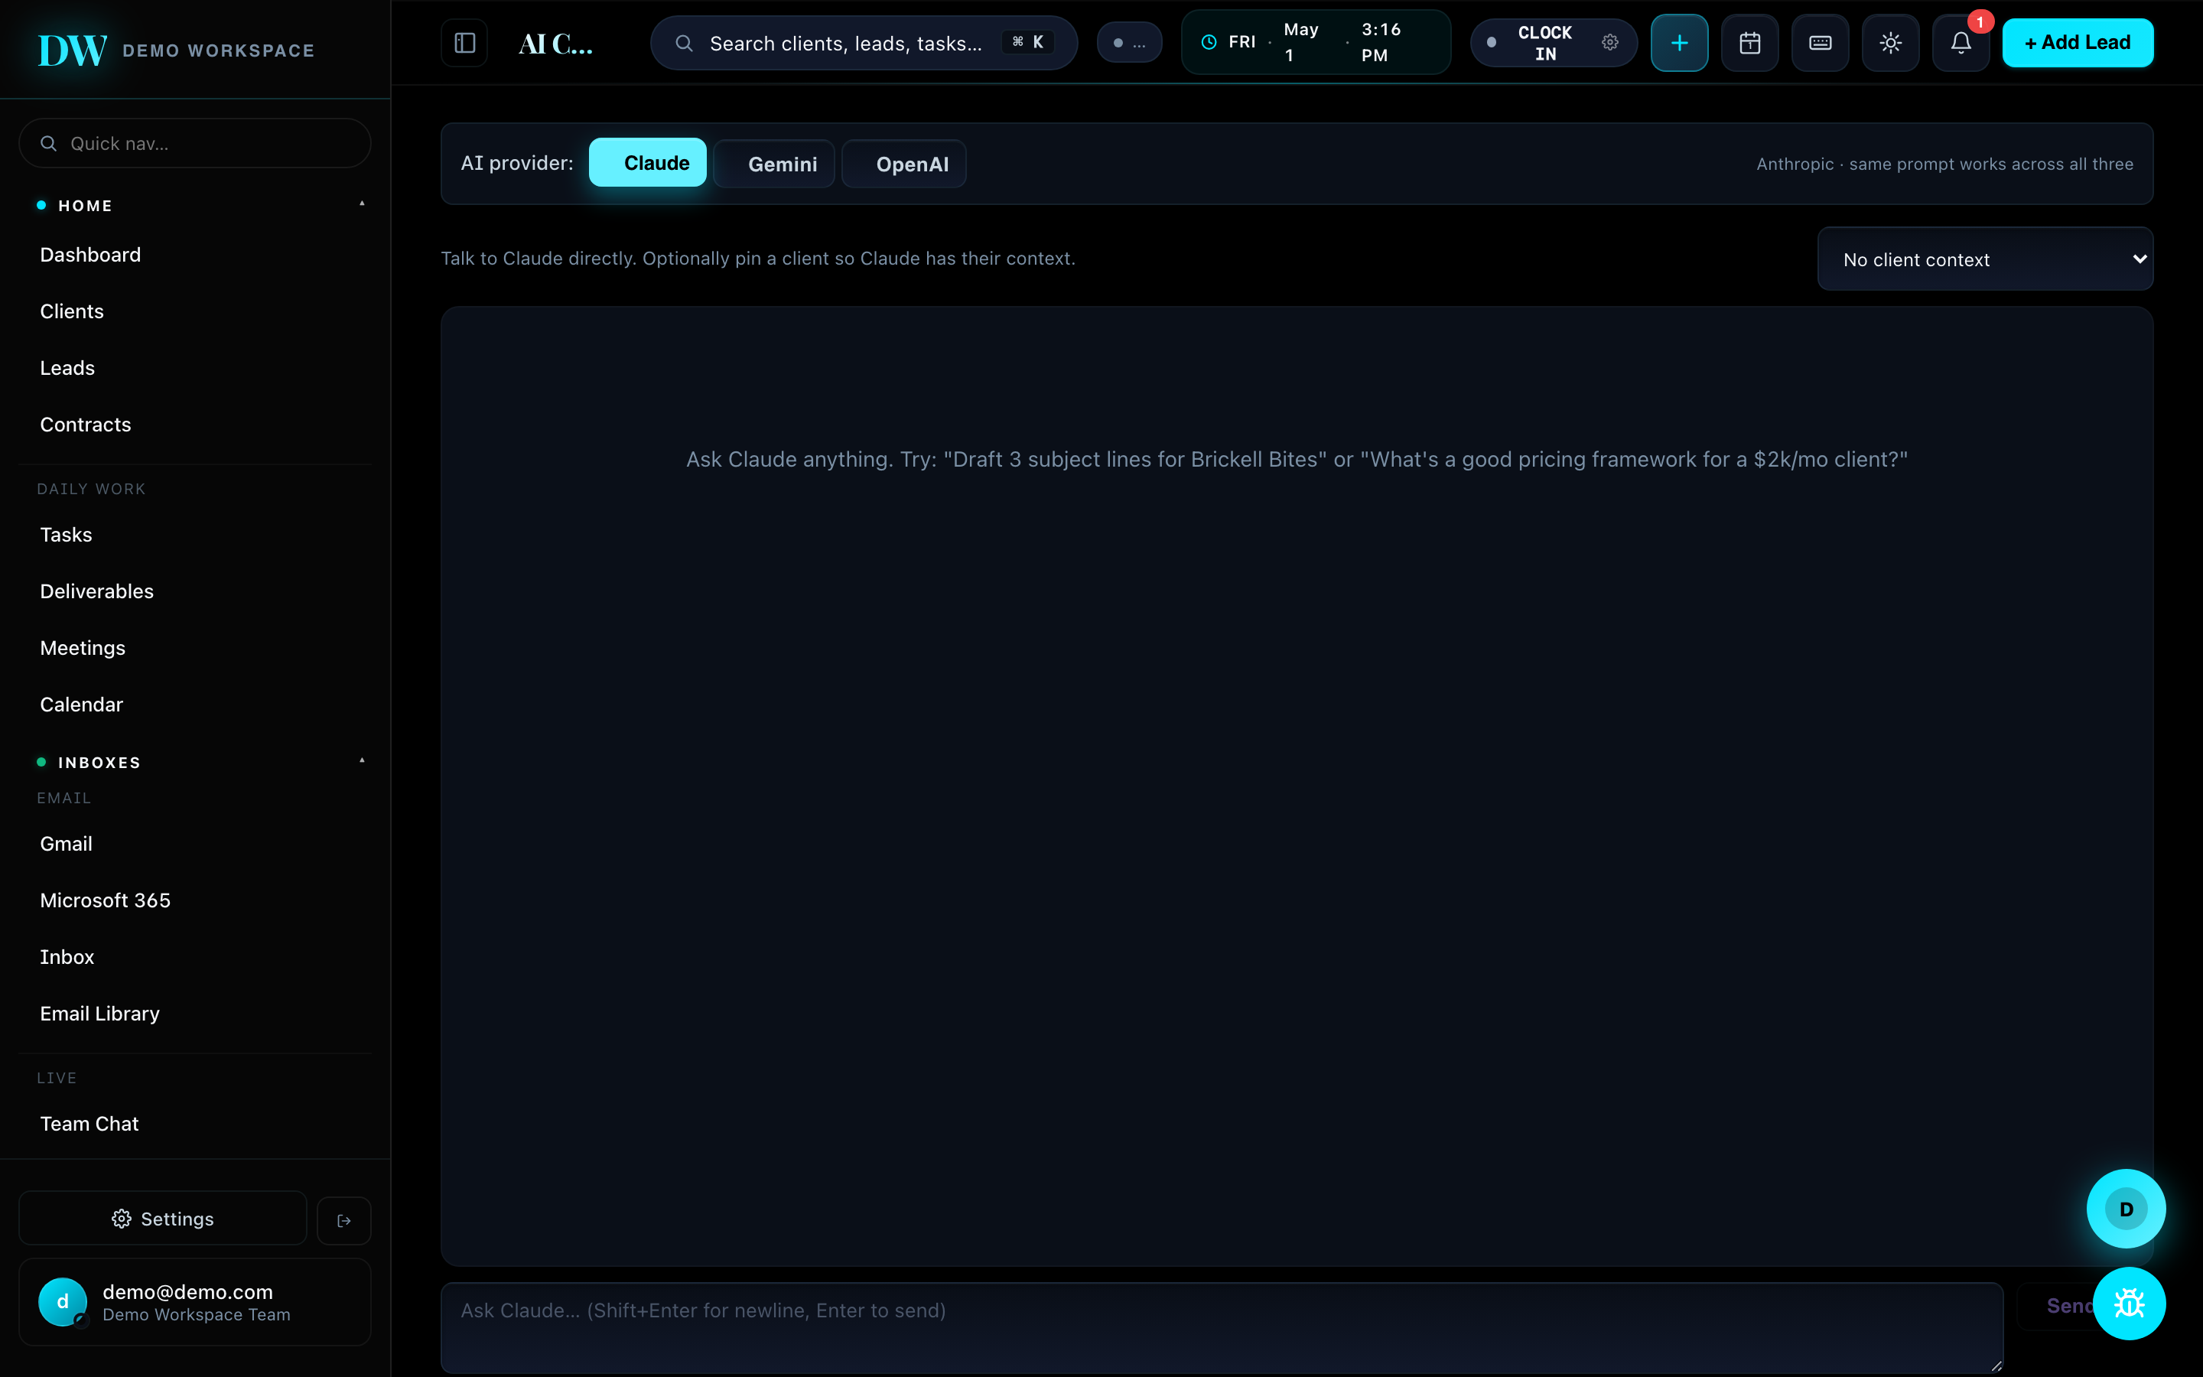Toggle light/dark theme sun icon

click(1891, 43)
